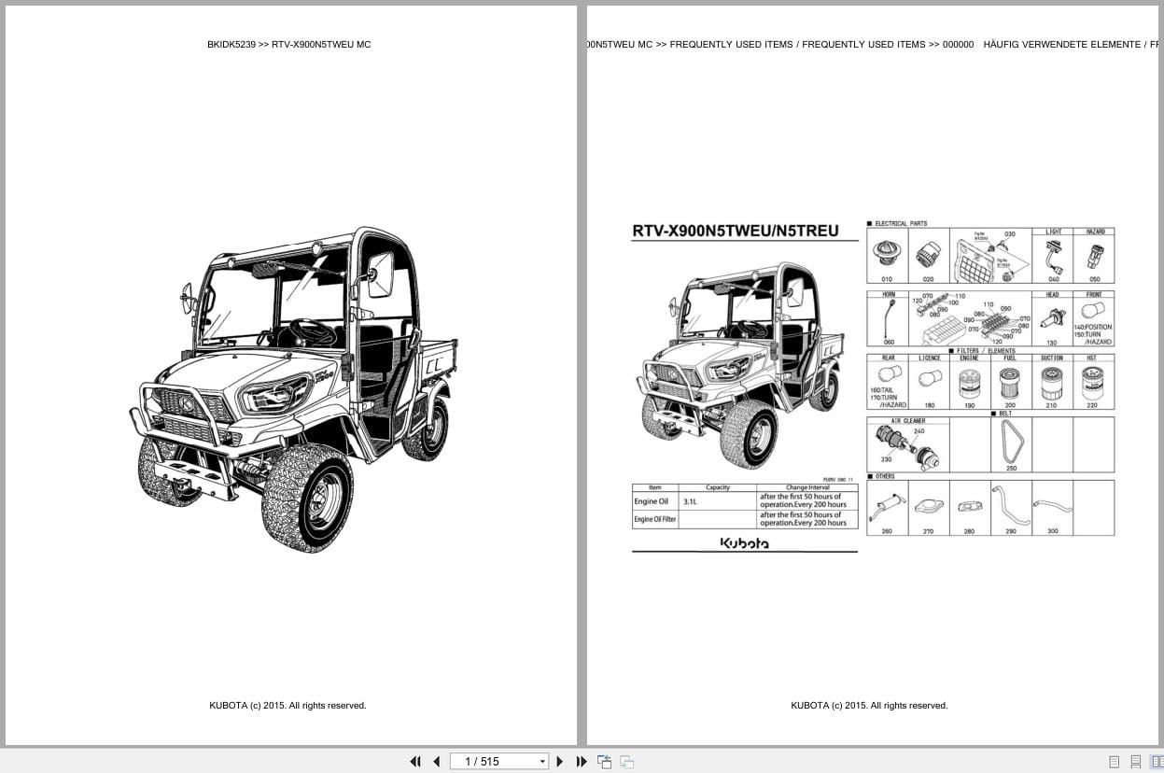
Task: Click part 060 horn illustration
Action: (x=888, y=319)
